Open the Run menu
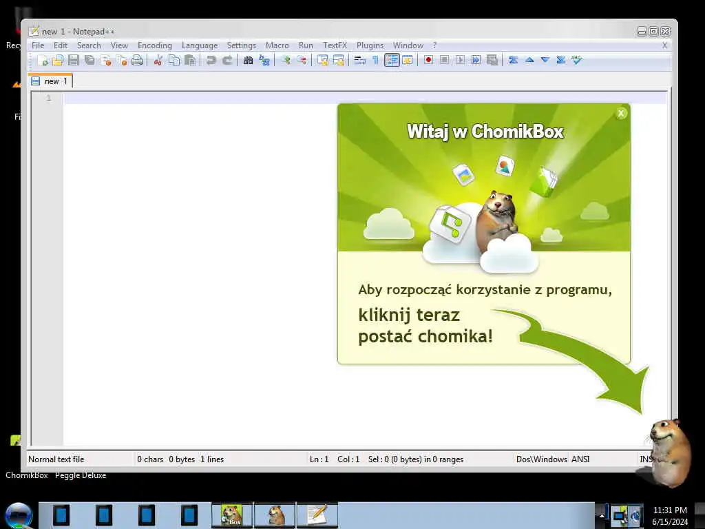 (306, 45)
